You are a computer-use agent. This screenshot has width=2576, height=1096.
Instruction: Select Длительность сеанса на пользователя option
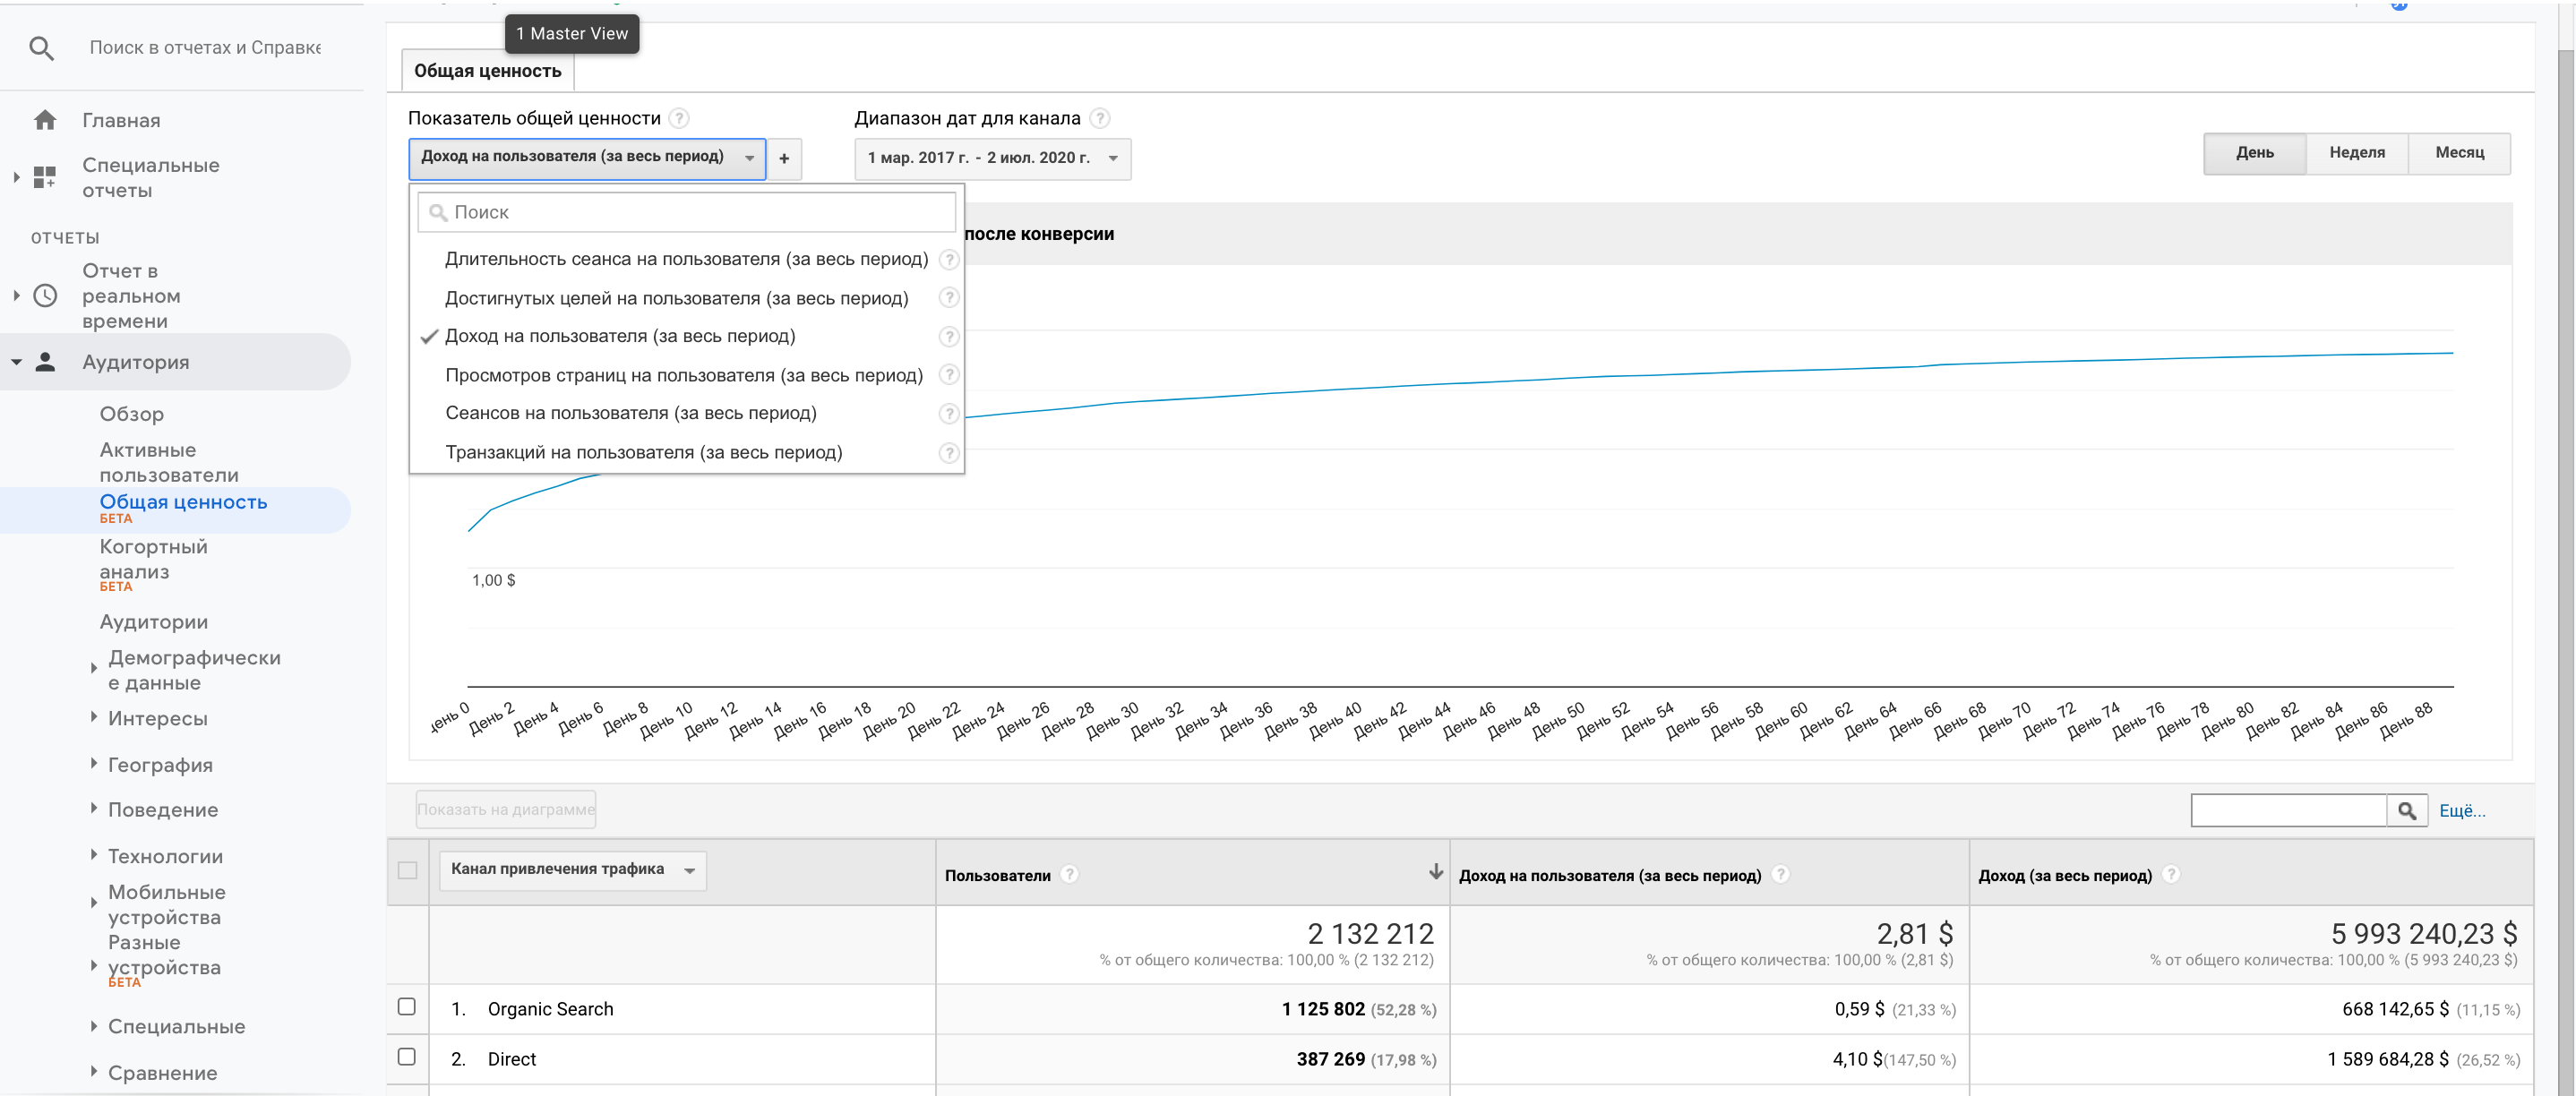(686, 259)
